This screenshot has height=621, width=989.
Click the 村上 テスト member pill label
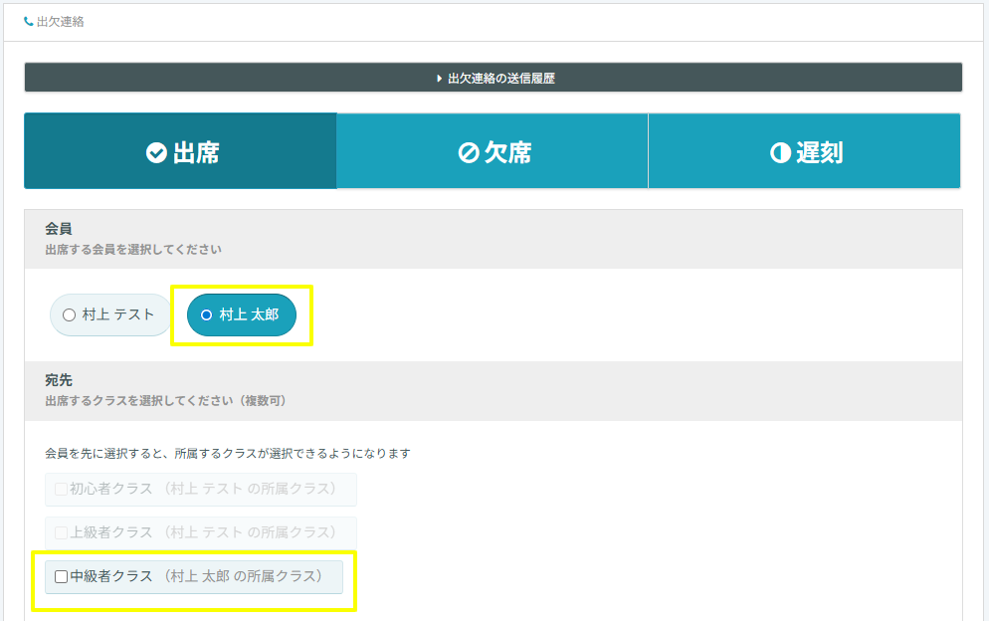[118, 314]
